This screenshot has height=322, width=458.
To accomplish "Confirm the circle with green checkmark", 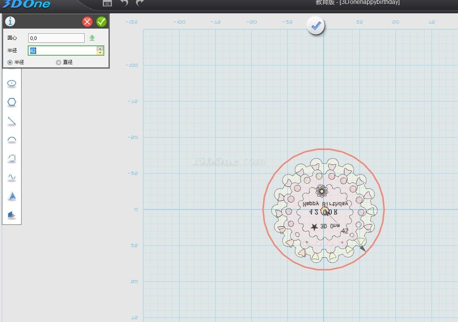I will coord(101,22).
